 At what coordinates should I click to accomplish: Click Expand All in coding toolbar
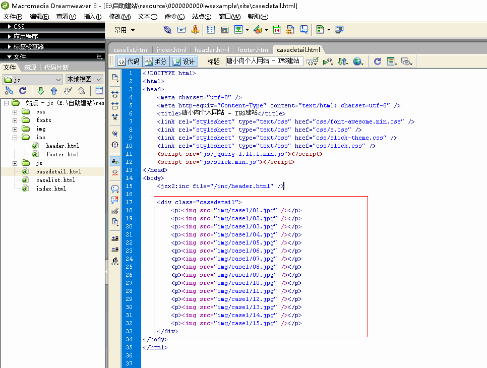point(115,117)
